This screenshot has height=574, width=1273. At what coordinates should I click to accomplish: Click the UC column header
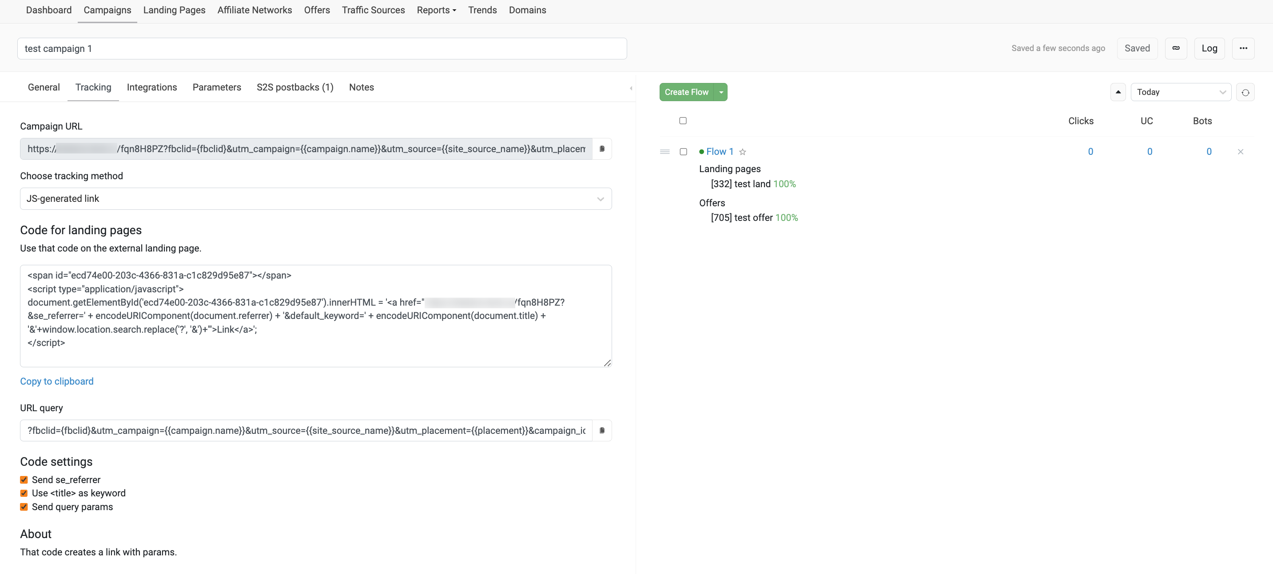[1146, 121]
